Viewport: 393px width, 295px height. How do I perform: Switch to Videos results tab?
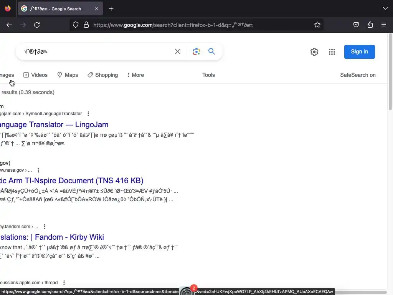[x=35, y=75]
